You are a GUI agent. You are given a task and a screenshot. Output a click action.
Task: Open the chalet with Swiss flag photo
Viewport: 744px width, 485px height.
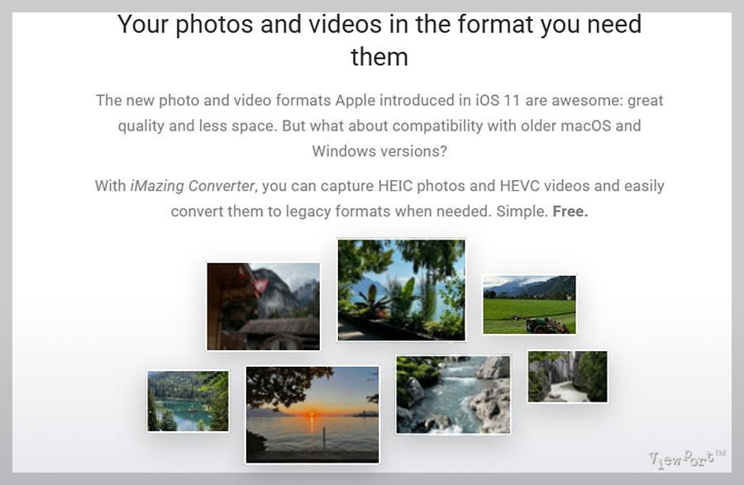click(264, 307)
